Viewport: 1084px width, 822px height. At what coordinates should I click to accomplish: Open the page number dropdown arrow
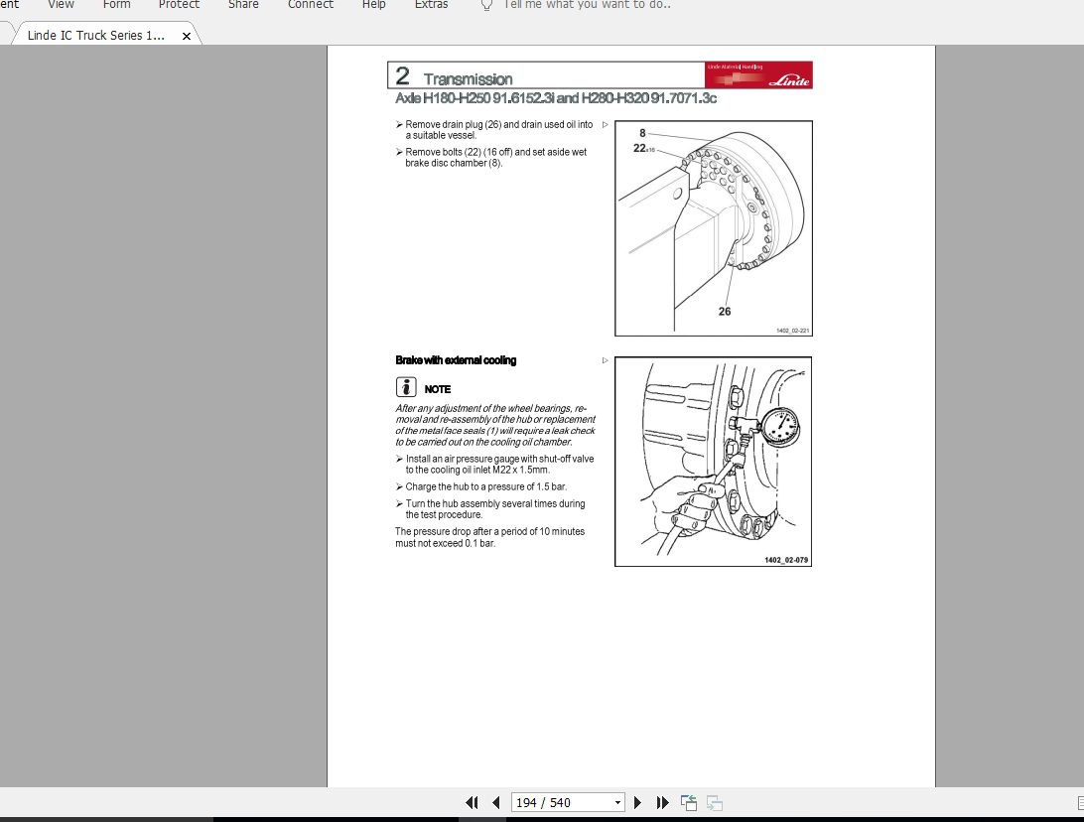coord(617,803)
